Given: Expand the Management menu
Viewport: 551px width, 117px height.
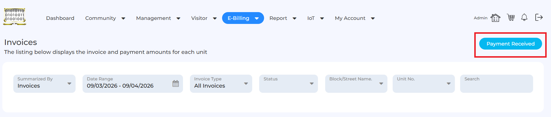Looking at the screenshot, I should pos(158,18).
